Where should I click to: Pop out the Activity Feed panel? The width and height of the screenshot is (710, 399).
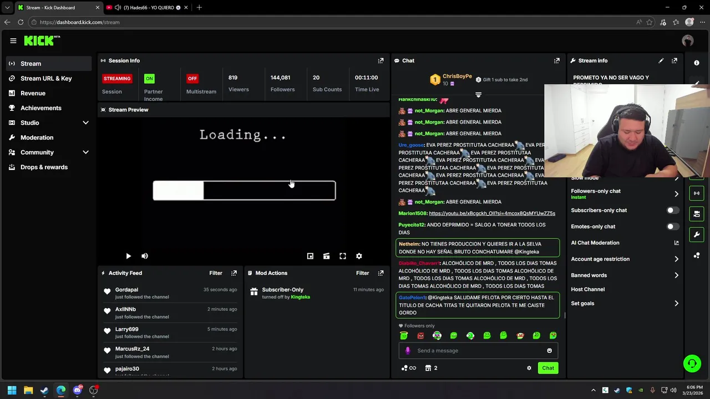[234, 273]
